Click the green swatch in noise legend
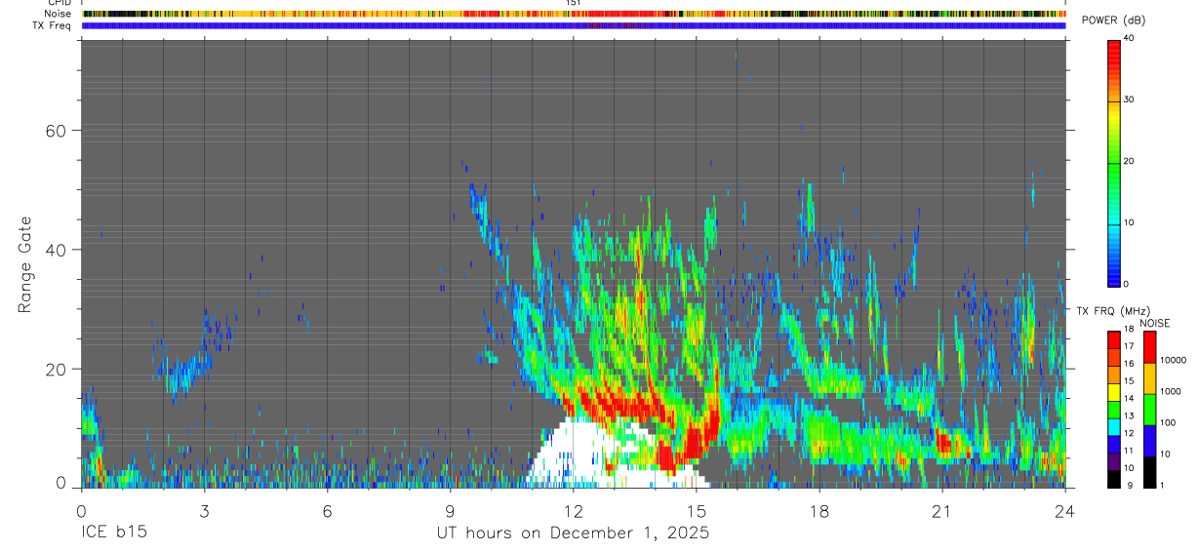Image resolution: width=1198 pixels, height=553 pixels. (1149, 410)
